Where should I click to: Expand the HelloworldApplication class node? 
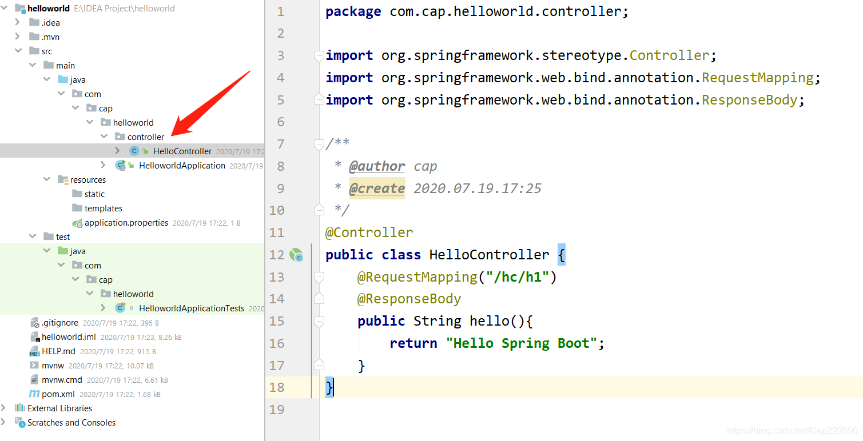tap(104, 165)
